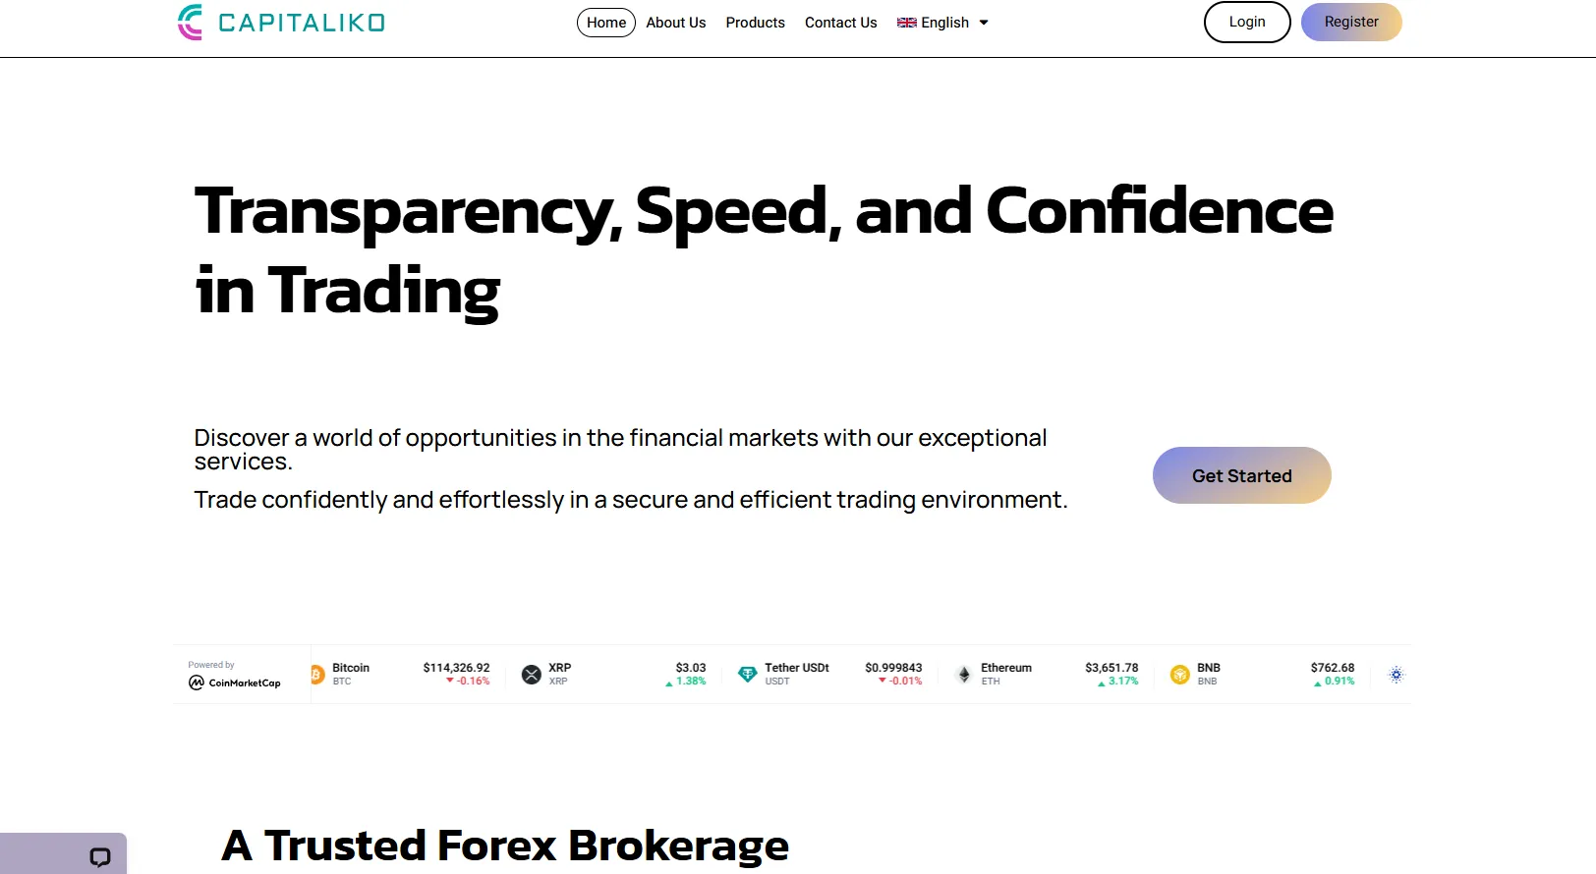1596x874 pixels.
Task: Open the Products menu item
Action: coord(755,23)
